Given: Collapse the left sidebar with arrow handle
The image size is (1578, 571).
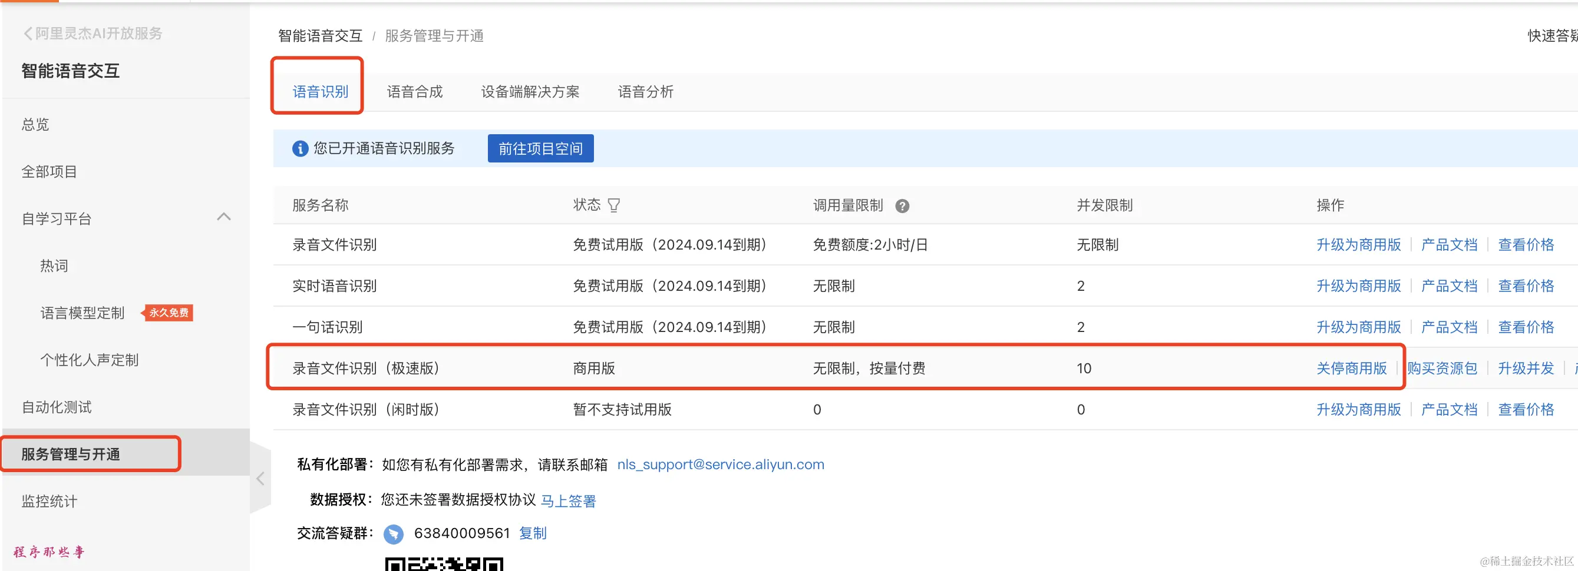Looking at the screenshot, I should click(x=260, y=479).
